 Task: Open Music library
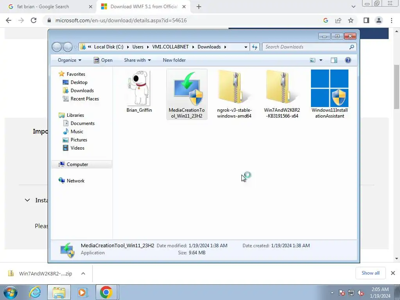pos(77,131)
